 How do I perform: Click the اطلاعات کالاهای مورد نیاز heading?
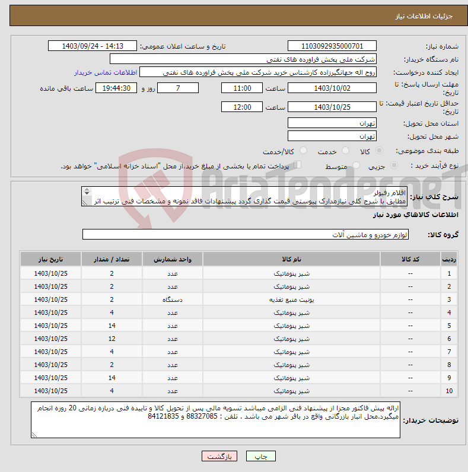coord(416,215)
